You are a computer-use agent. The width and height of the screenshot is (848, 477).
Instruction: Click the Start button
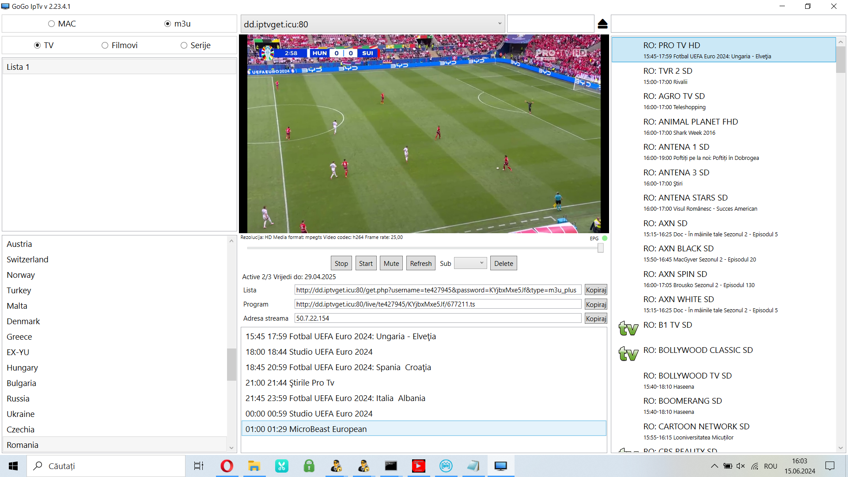(x=366, y=263)
